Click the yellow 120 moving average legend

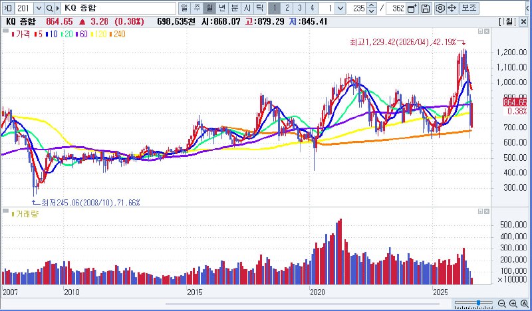pyautogui.click(x=99, y=35)
